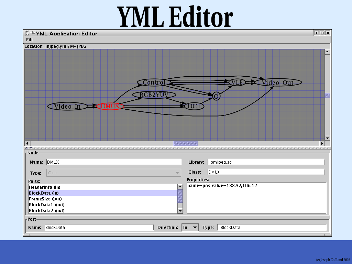This screenshot has width=352, height=264.
Task: Close the YML Application Editor window
Action: [x=328, y=33]
